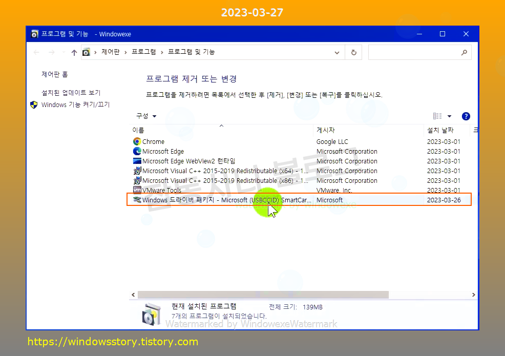Viewport: 505px width, 356px height.
Task: Click the horizontal scrollbar thumb
Action: 263,295
